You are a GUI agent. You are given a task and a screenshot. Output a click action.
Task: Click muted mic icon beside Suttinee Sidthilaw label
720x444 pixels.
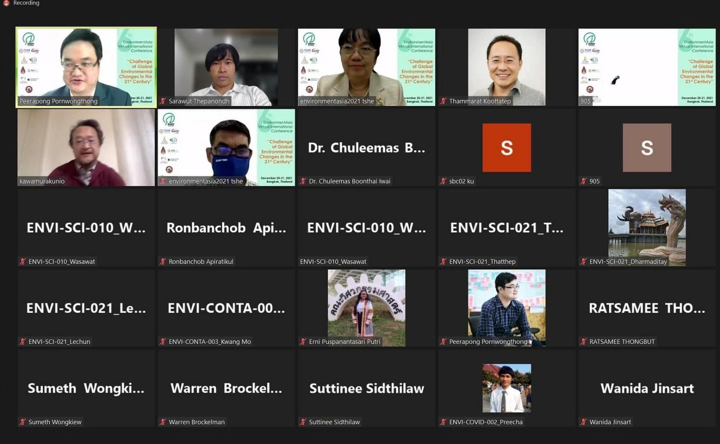pyautogui.click(x=303, y=422)
